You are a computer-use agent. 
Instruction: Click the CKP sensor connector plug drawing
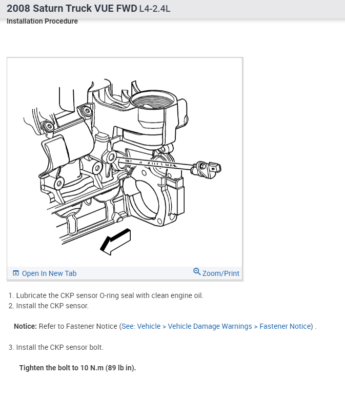(x=206, y=169)
